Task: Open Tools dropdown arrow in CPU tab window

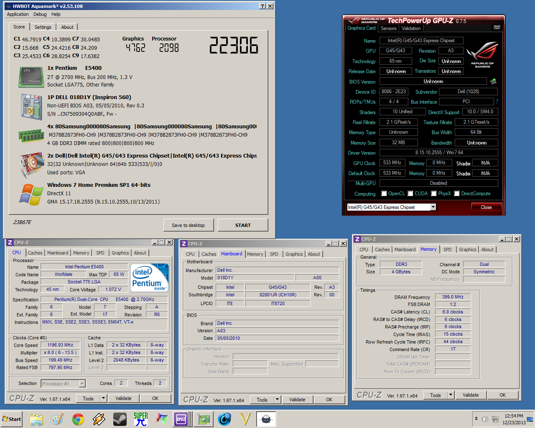Action: [104, 398]
